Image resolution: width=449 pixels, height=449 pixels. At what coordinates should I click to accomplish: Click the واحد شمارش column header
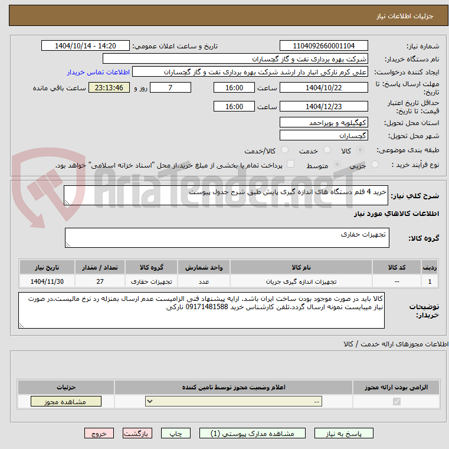pyautogui.click(x=204, y=267)
